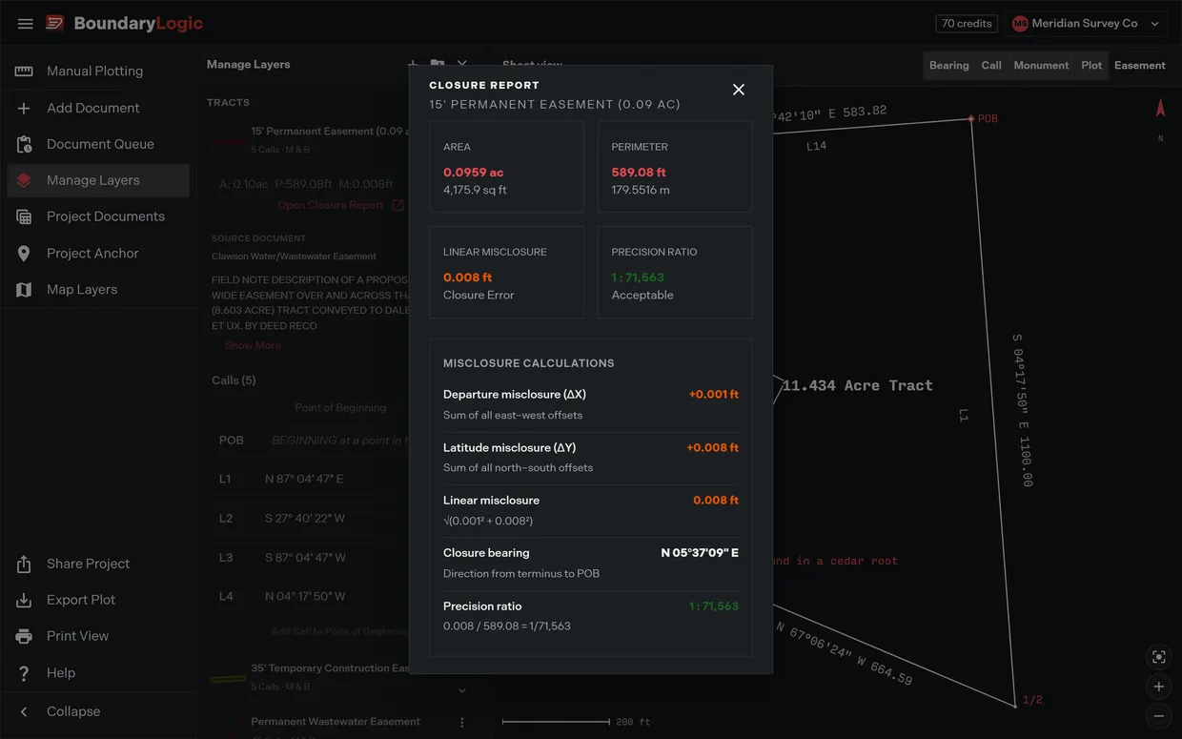Open the Meridian Survey Co account dropdown
The width and height of the screenshot is (1182, 739).
coord(1089,24)
